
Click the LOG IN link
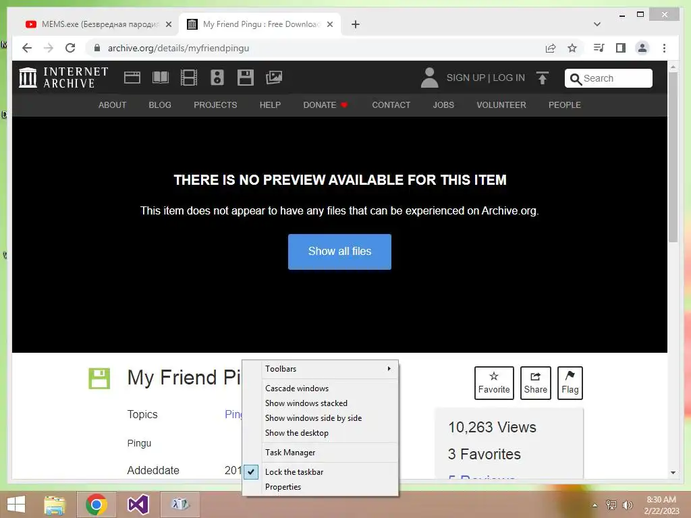(509, 78)
